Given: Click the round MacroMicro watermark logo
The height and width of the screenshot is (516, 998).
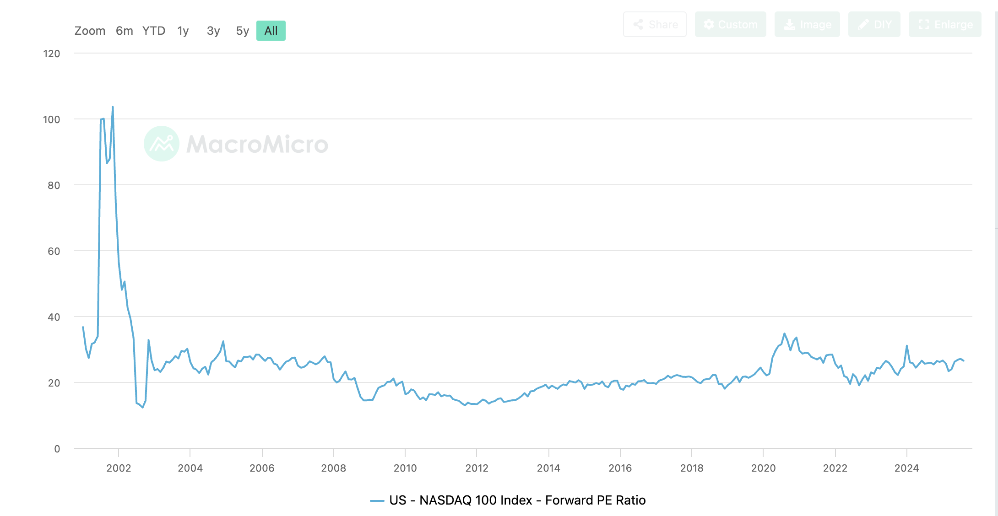Looking at the screenshot, I should point(162,144).
